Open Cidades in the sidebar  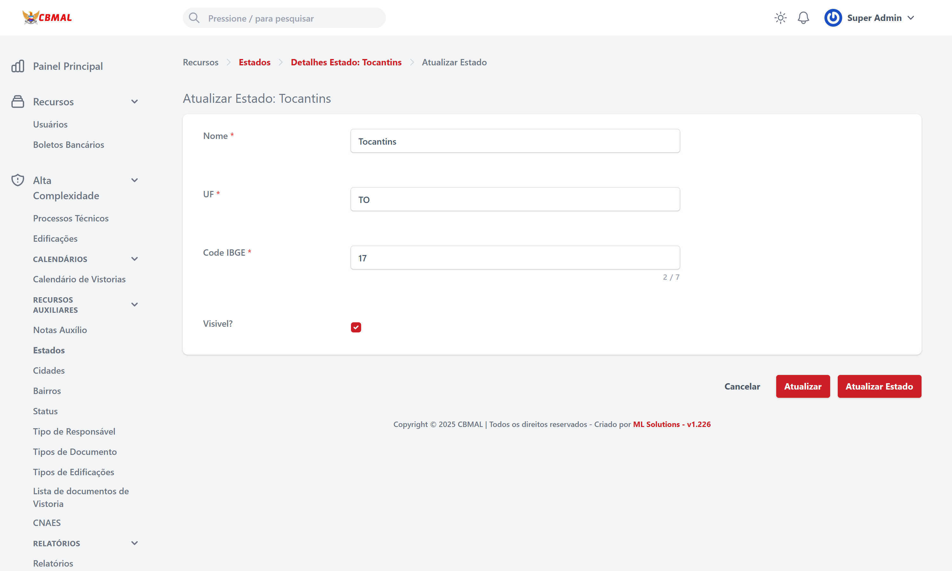(x=49, y=370)
